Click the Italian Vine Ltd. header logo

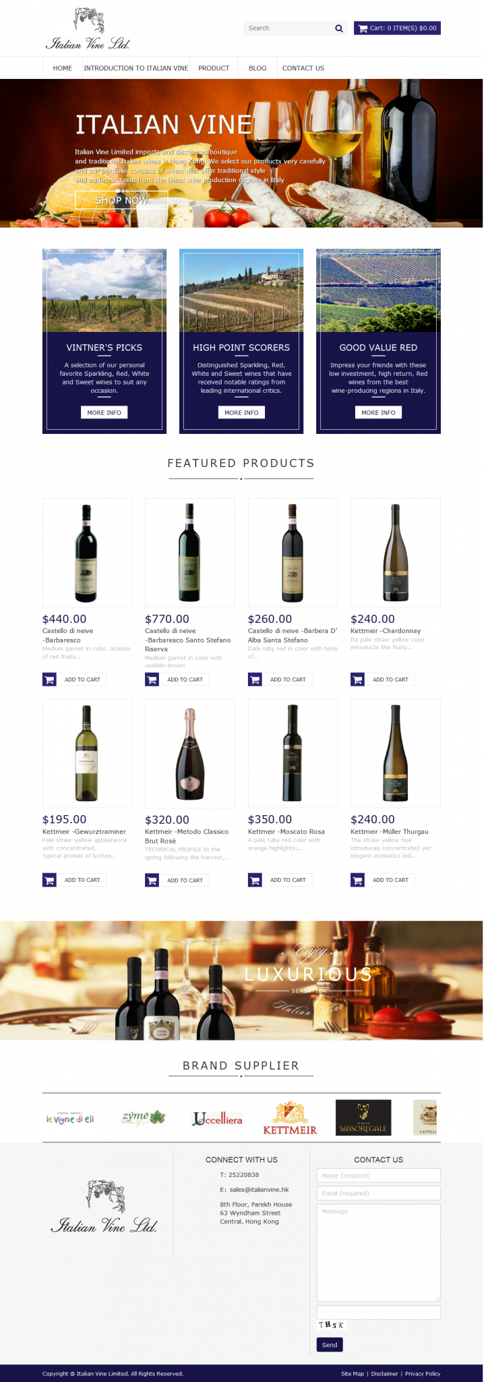click(88, 29)
